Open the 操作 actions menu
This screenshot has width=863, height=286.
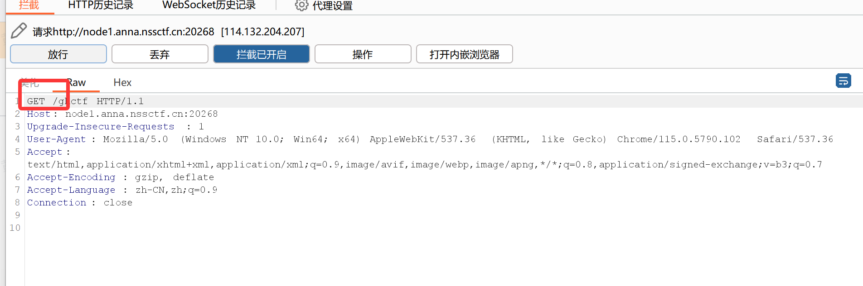pos(363,54)
